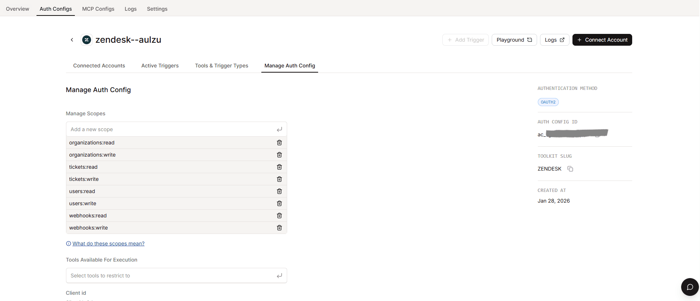Viewport: 700px width, 301px height.
Task: Click the OAUTH2 method badge
Action: pos(548,102)
